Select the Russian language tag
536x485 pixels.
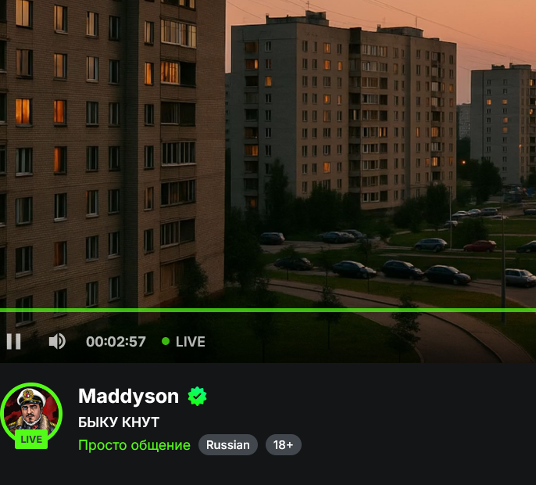point(228,445)
